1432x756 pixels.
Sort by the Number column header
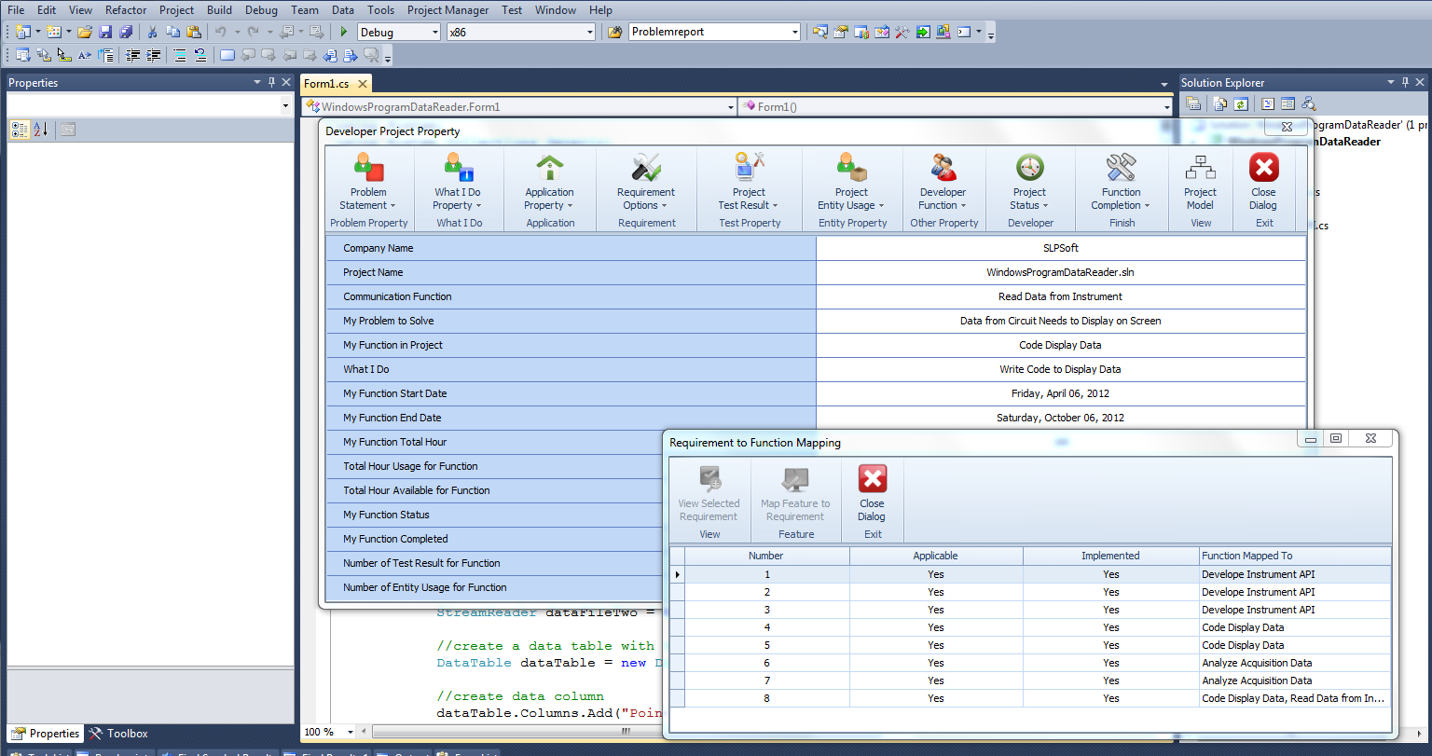[x=766, y=556]
